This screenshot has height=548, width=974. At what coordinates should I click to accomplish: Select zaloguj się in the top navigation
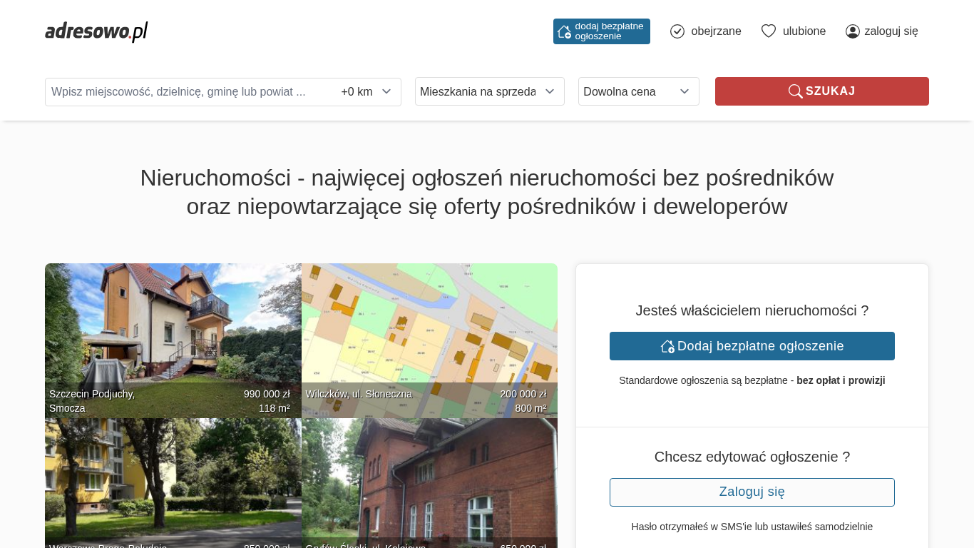point(891,31)
